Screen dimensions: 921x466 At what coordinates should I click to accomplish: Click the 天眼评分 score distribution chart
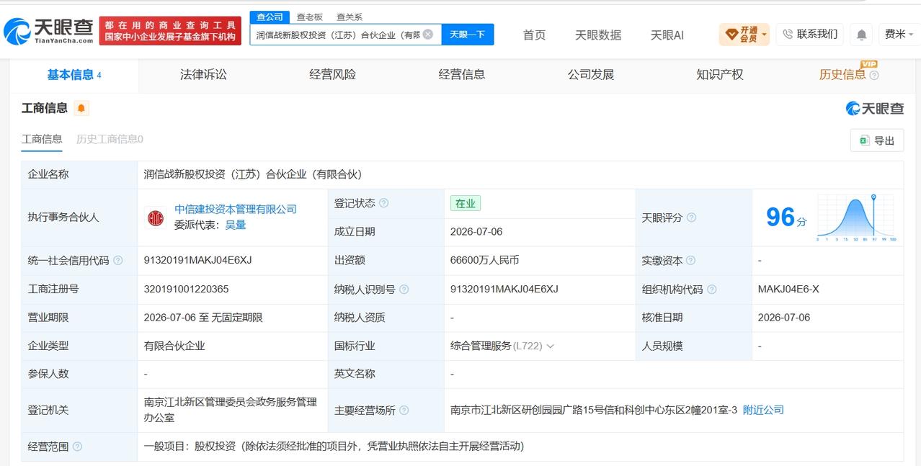pos(855,217)
